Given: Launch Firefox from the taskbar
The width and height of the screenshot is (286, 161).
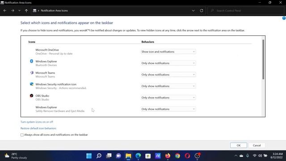Looking at the screenshot, I should click(168, 156).
